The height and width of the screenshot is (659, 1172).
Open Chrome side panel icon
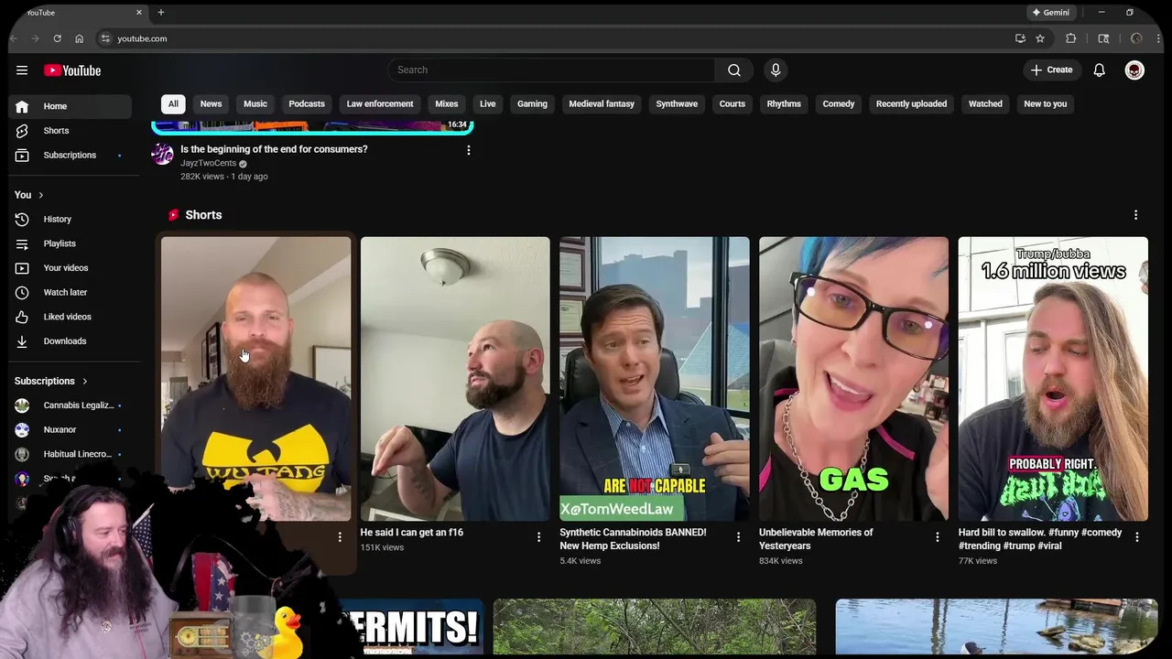pos(1103,38)
